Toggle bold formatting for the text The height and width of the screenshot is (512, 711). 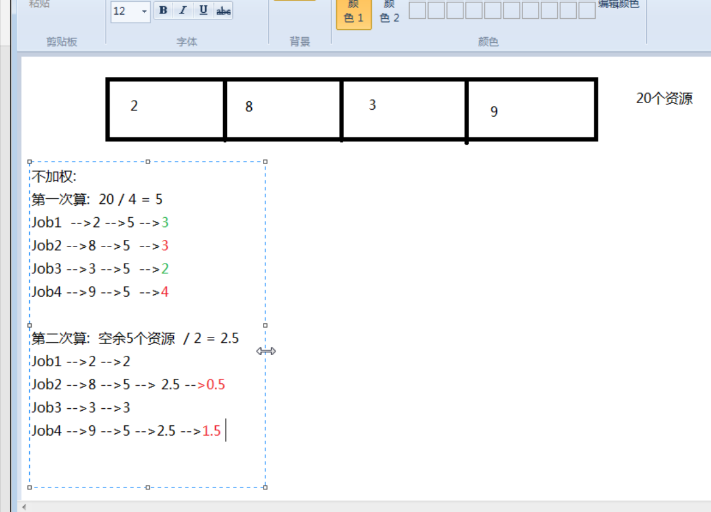[163, 10]
